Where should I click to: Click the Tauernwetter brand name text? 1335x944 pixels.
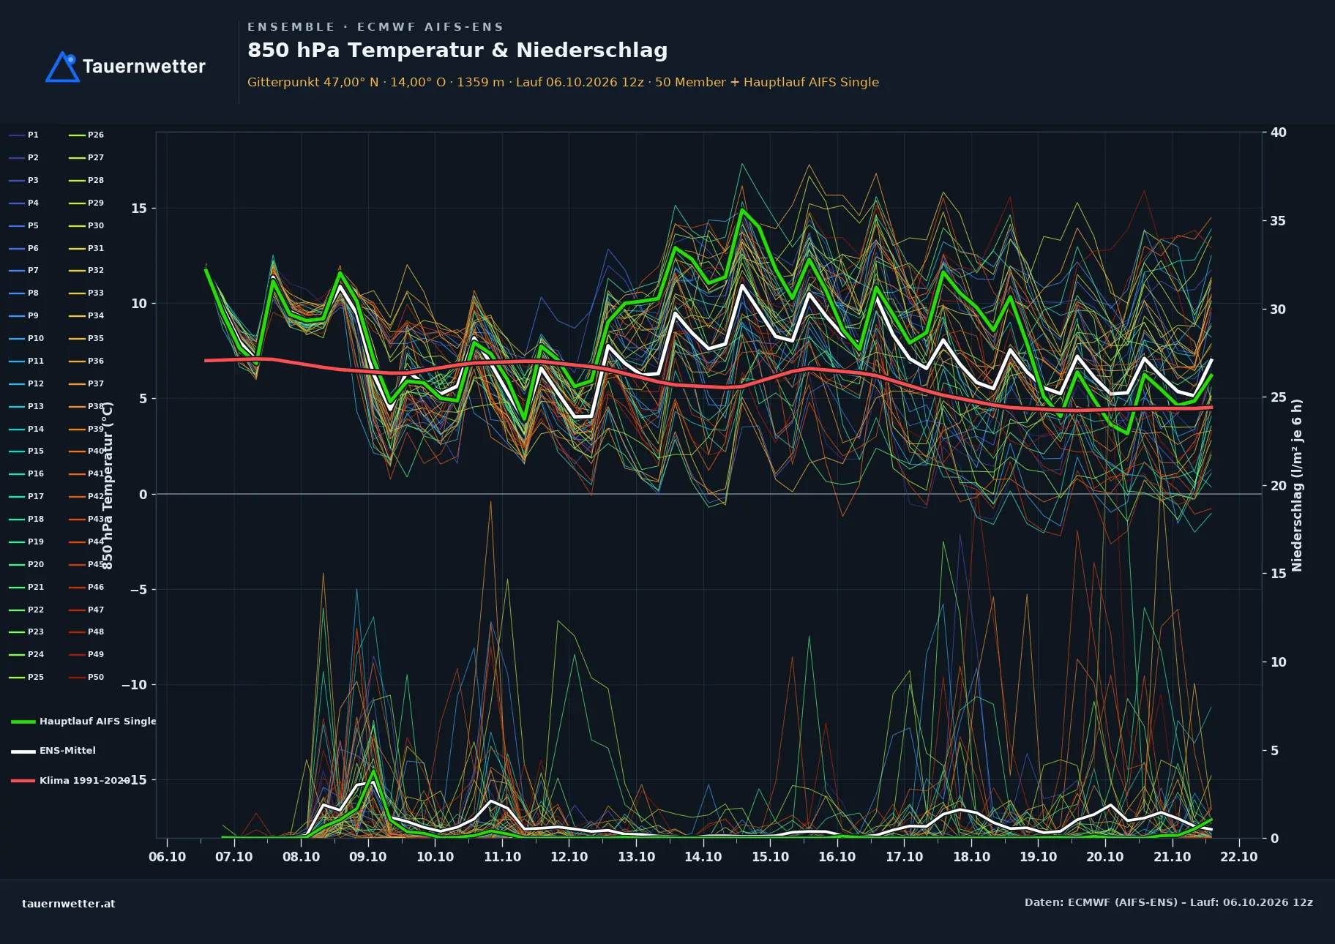(x=144, y=67)
